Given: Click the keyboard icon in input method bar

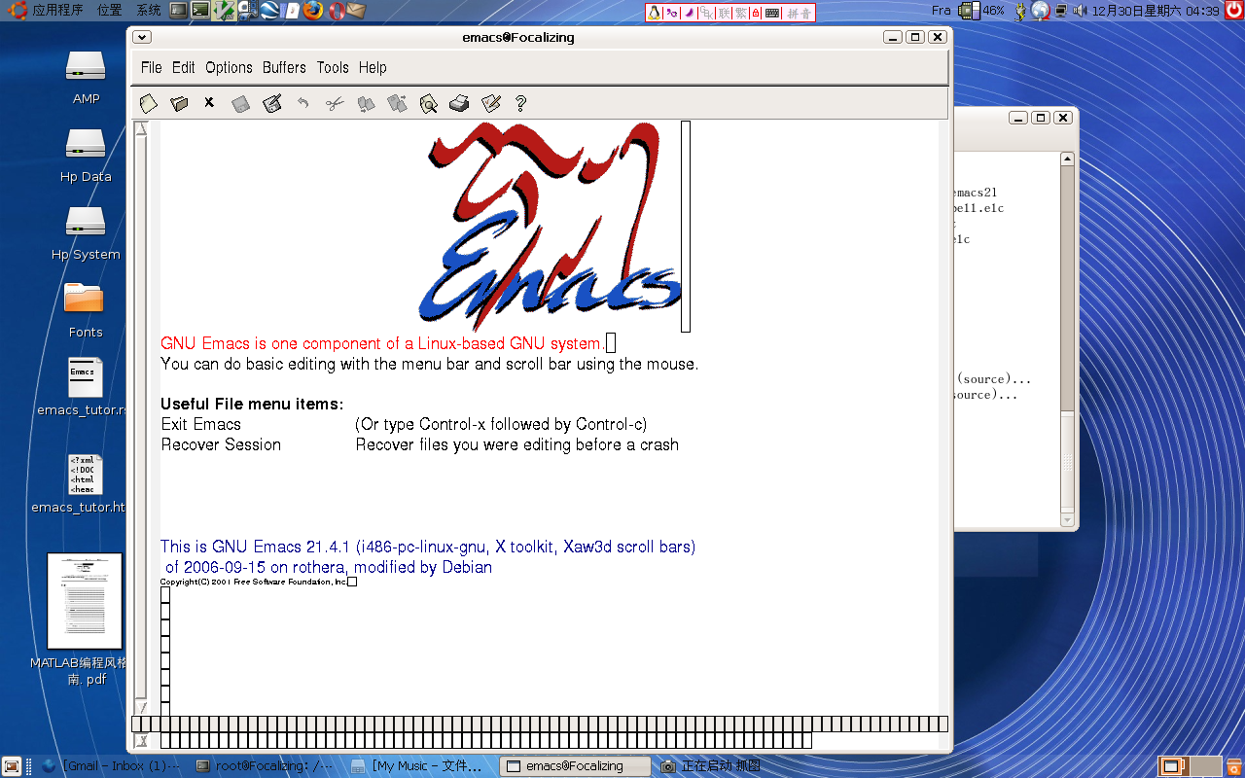Looking at the screenshot, I should click(x=772, y=13).
